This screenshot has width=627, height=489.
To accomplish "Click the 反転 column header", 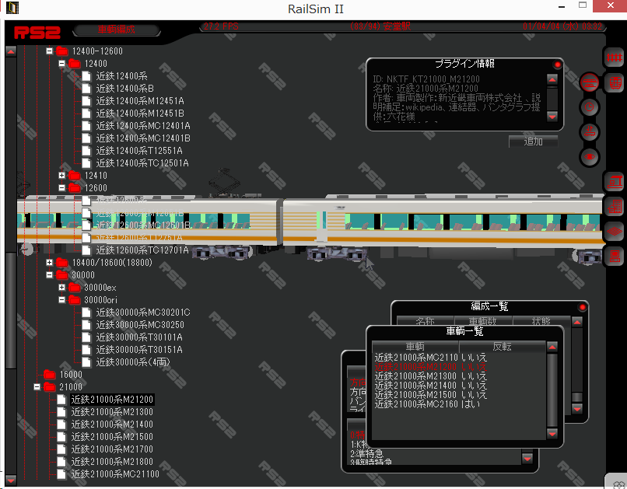I will point(503,347).
